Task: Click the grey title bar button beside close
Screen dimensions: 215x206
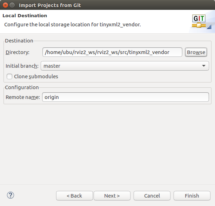Action: tap(12, 5)
